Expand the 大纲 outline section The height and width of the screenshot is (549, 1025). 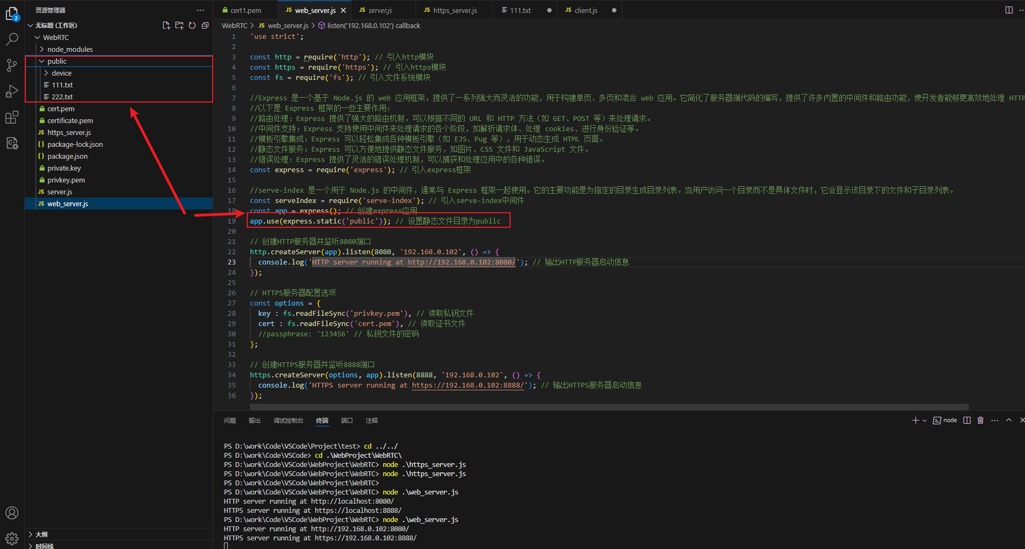click(x=119, y=534)
